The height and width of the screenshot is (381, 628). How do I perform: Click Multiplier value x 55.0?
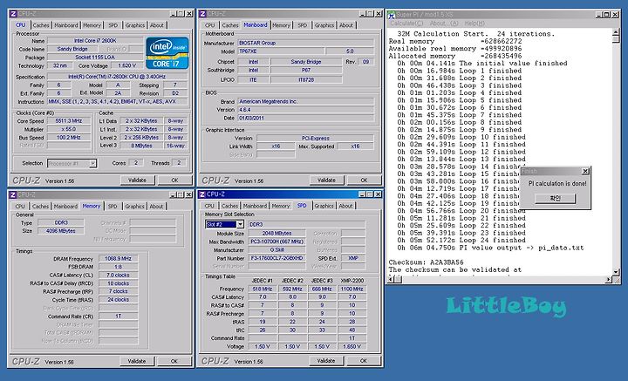(69, 129)
